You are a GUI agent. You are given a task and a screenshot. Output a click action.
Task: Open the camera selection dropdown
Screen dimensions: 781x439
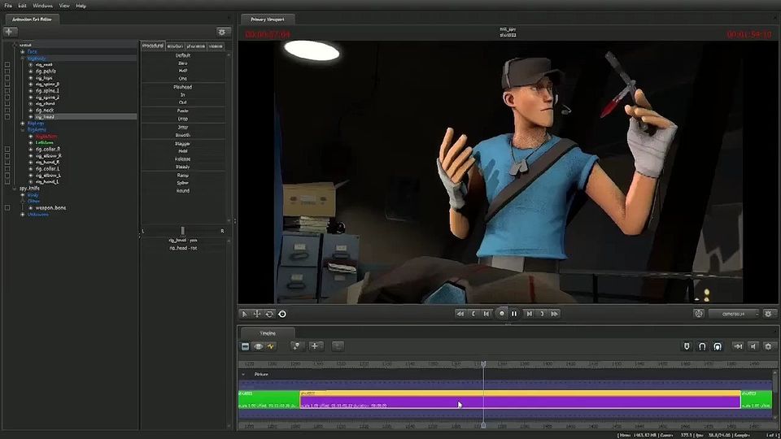coord(734,314)
